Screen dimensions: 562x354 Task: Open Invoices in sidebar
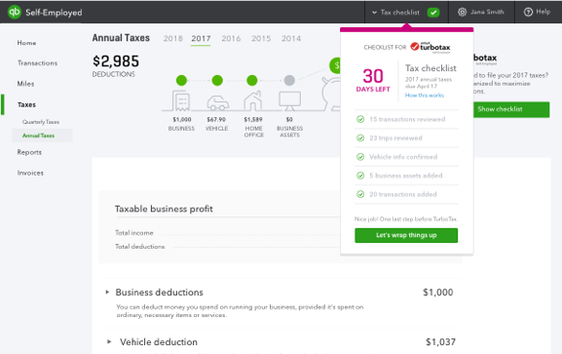click(x=30, y=173)
